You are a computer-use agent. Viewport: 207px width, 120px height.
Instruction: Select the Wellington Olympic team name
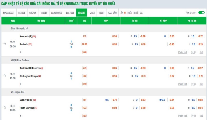(29, 76)
